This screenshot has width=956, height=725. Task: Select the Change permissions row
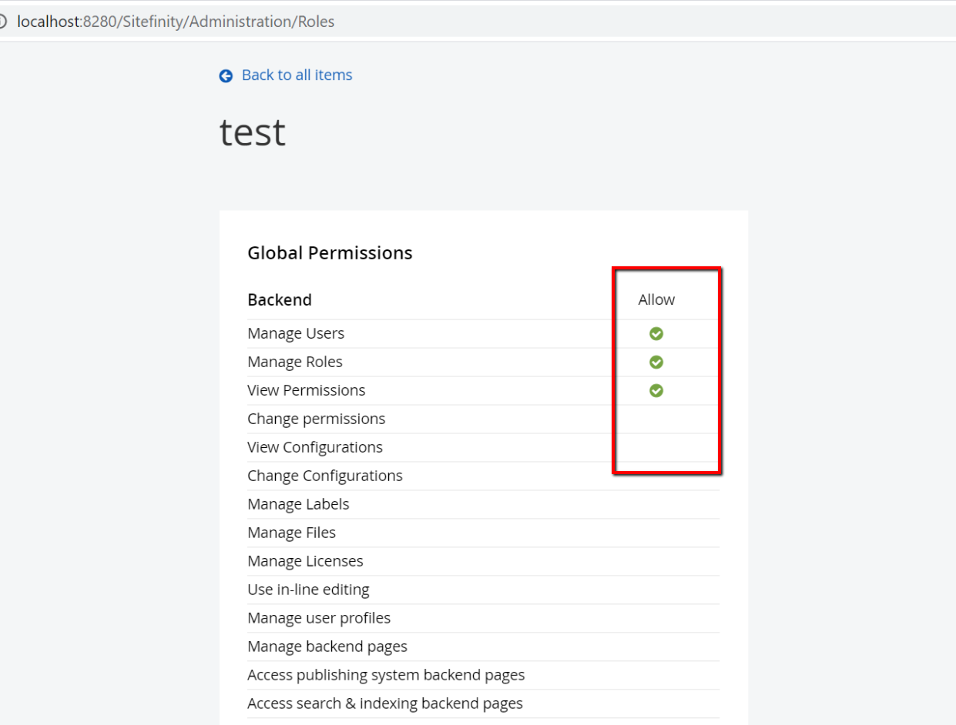[x=483, y=419]
